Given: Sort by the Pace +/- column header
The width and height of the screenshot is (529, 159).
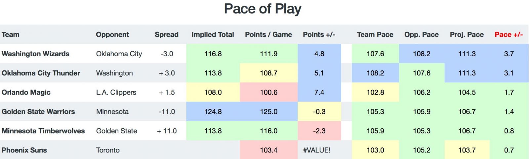Looking at the screenshot, I should point(509,35).
